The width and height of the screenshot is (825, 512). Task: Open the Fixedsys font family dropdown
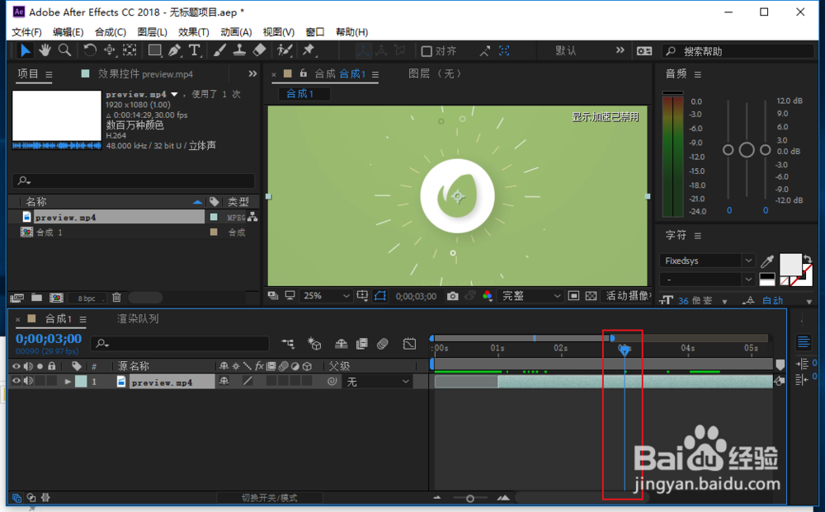click(x=707, y=261)
